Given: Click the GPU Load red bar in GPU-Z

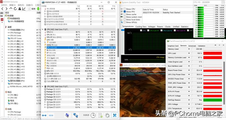Looking at the screenshot, I should [213, 53].
